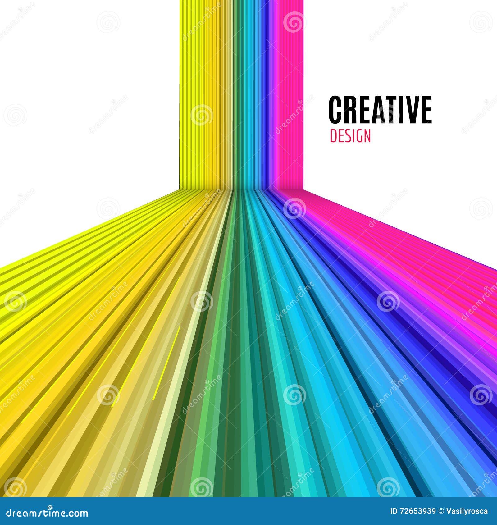Select the DESIGN red label
The image size is (497, 525).
click(x=350, y=135)
